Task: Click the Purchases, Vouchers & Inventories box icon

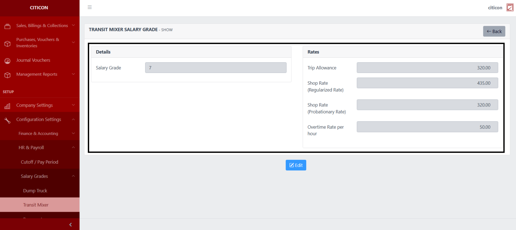Action: point(8,44)
